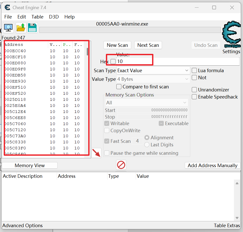Enable Compare to first scan
Screen dimensions: 243x232
(x=119, y=87)
